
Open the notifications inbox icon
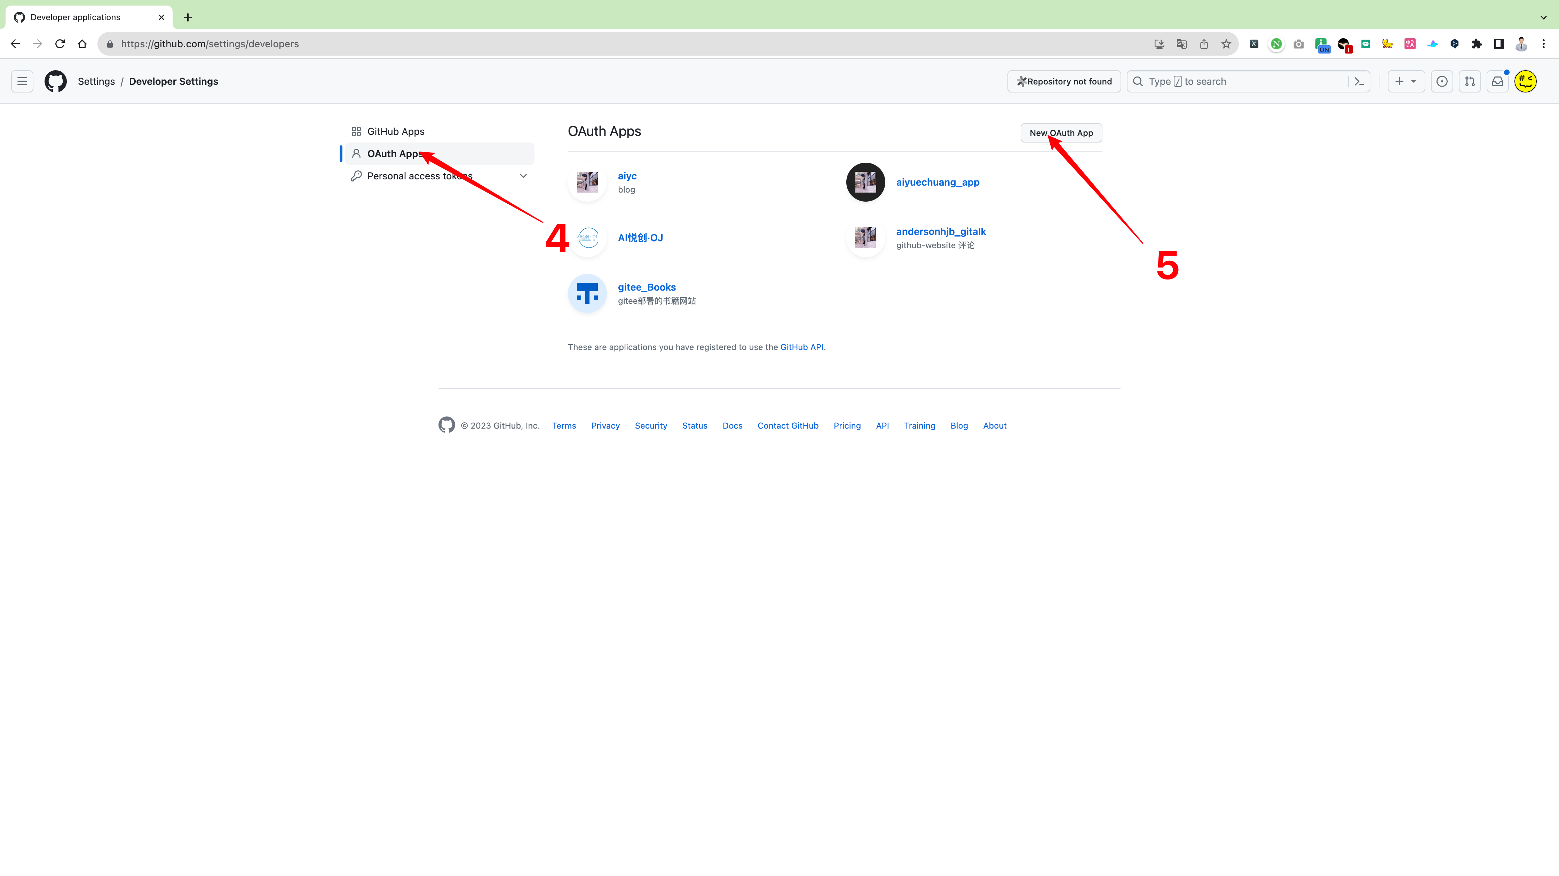tap(1498, 81)
